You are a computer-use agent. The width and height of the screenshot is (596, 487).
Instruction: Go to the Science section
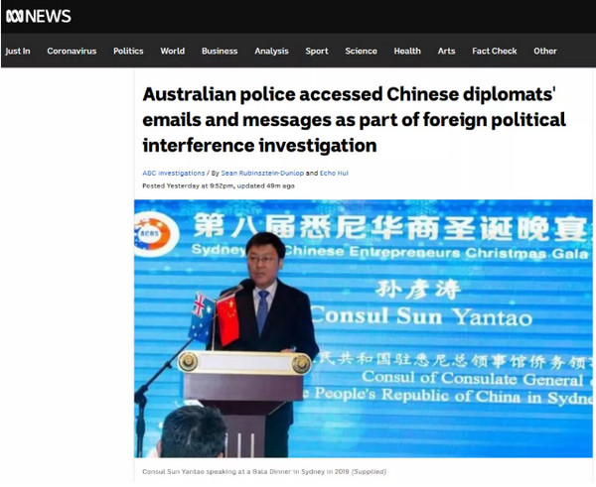click(362, 52)
